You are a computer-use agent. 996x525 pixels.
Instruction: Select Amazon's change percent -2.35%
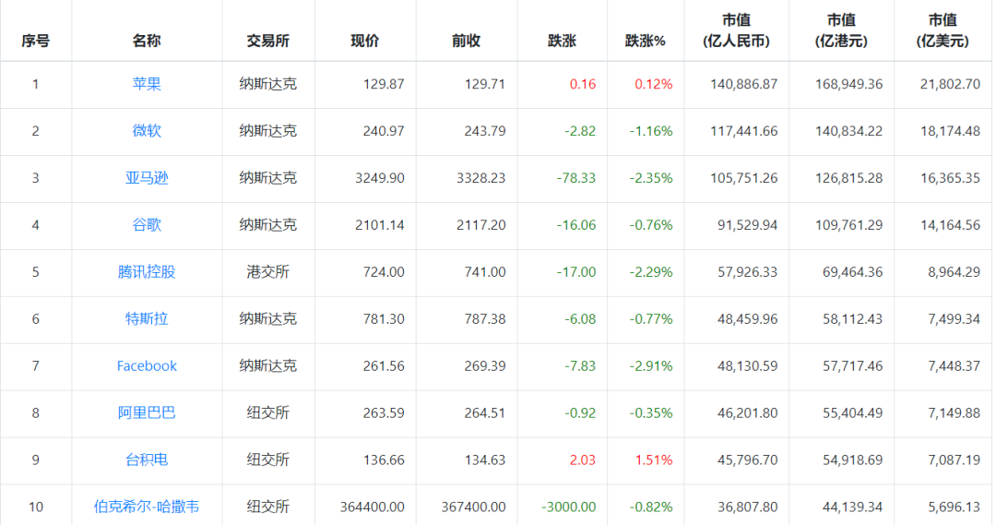click(651, 178)
